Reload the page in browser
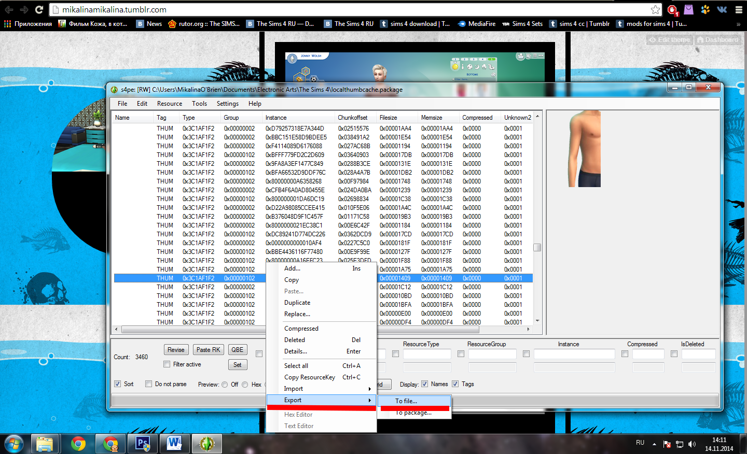This screenshot has width=747, height=454. 39,9
